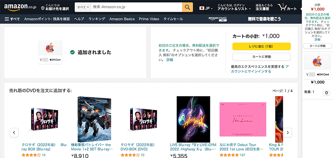Image resolution: width=333 pixels, height=158 pixels.
Task: Click 数量: 1 text in sidebar
Action: [309, 92]
